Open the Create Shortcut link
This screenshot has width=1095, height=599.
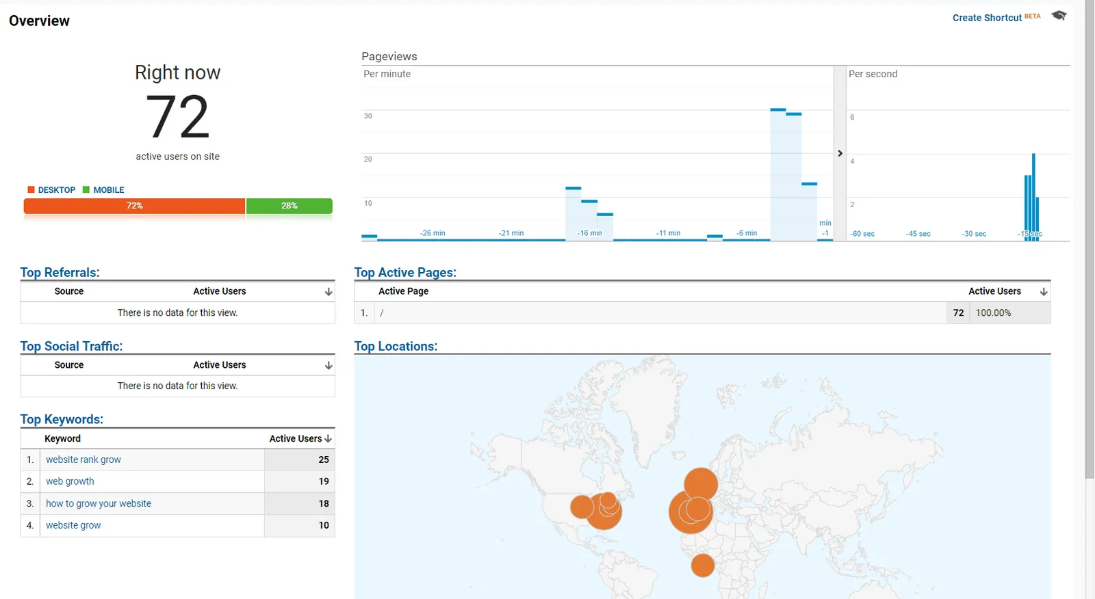(x=987, y=18)
